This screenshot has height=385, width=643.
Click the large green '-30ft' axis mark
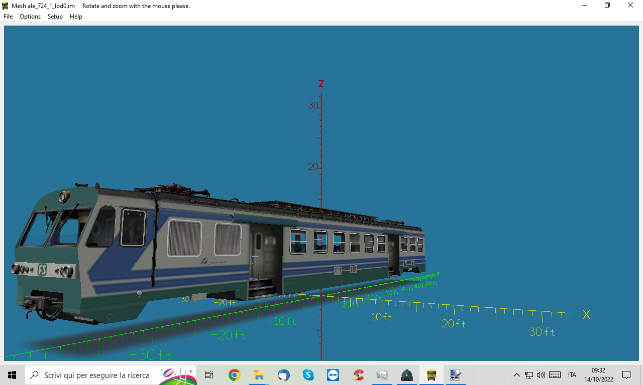point(151,354)
